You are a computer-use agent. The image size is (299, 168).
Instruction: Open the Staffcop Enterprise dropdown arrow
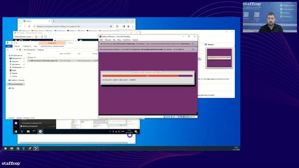(x=54, y=126)
